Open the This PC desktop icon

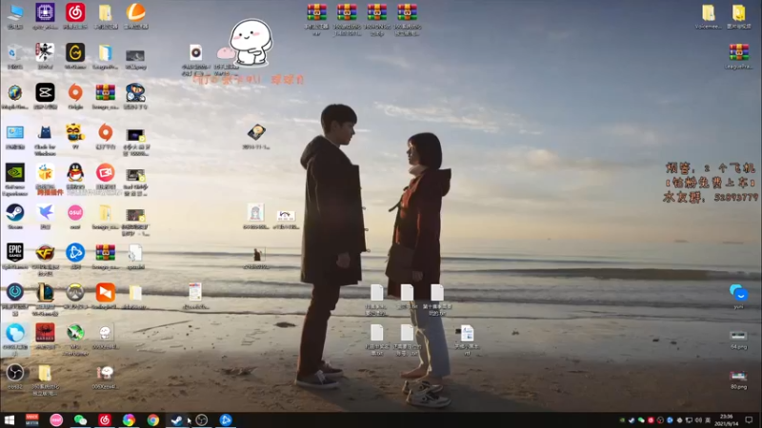coord(15,13)
